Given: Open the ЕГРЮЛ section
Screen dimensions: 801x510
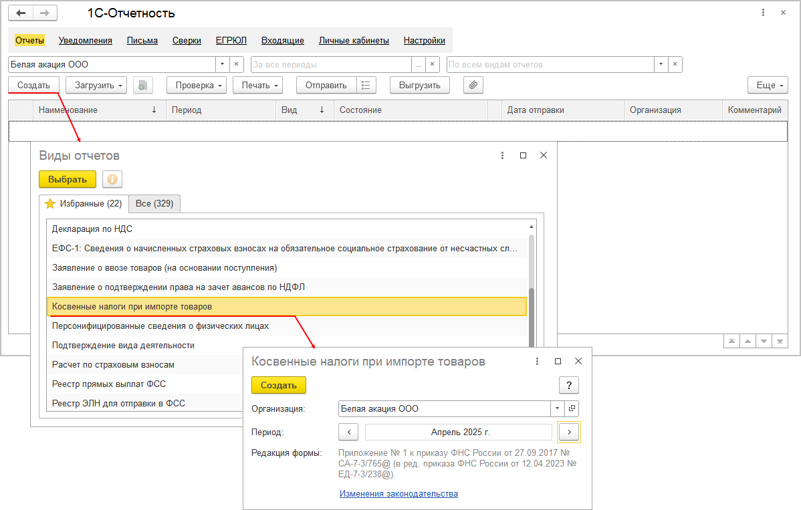Looking at the screenshot, I should [231, 40].
